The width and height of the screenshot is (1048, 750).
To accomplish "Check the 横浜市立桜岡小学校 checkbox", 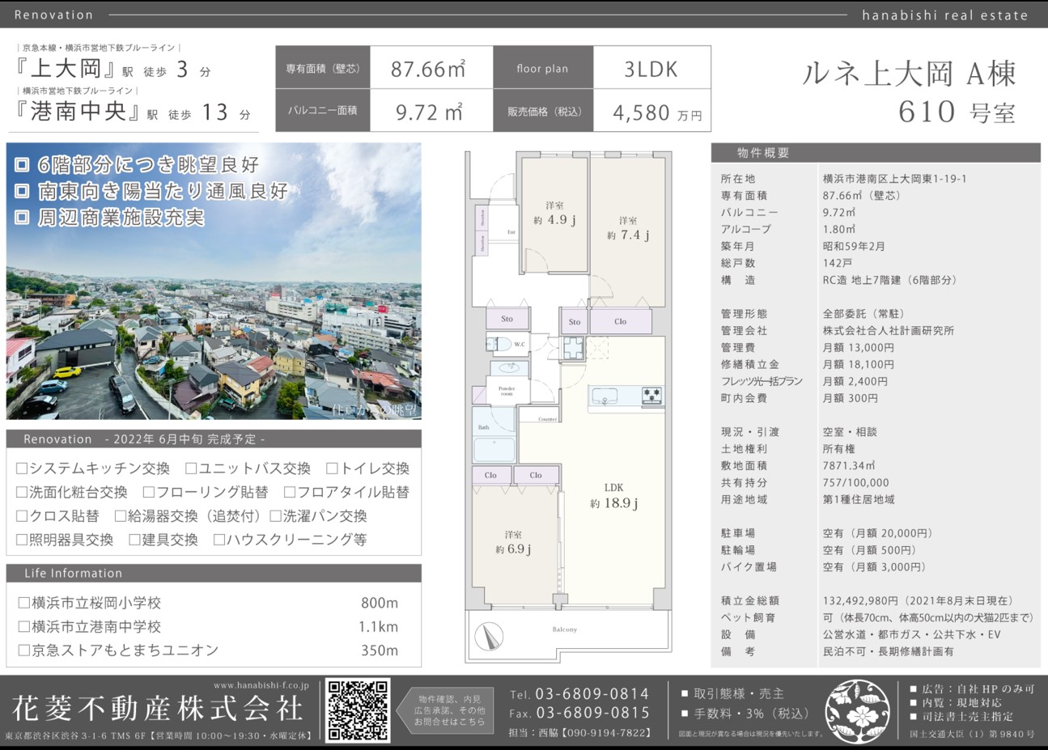I will click(x=23, y=603).
